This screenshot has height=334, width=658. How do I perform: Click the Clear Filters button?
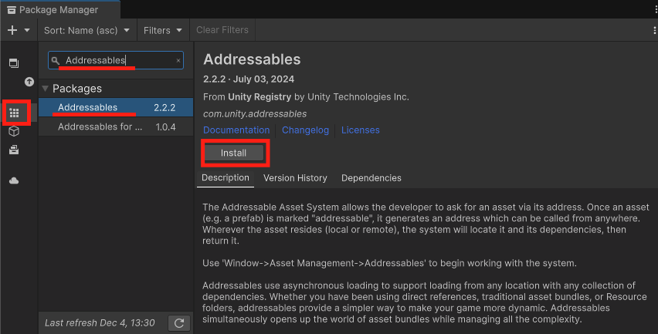[x=222, y=30]
